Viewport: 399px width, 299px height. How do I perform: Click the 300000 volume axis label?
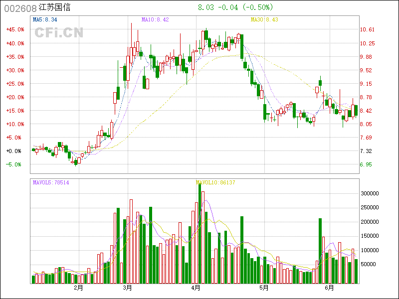371,193
